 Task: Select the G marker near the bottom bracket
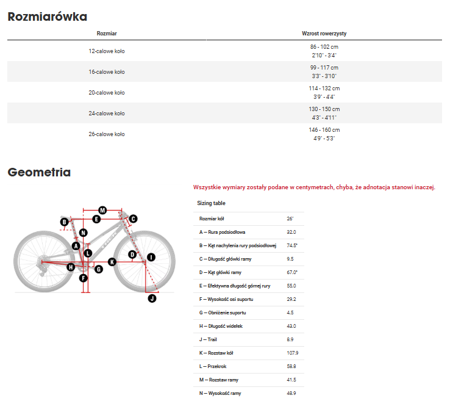click(98, 269)
